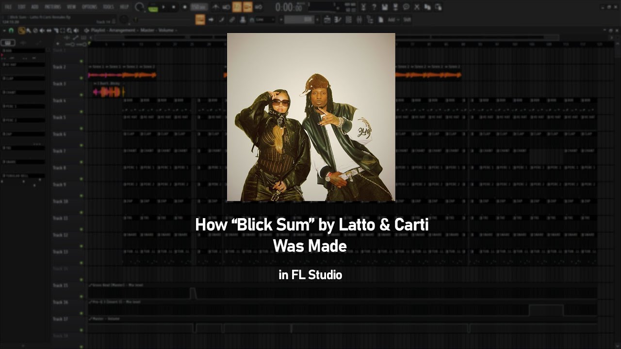This screenshot has height=349, width=621.
Task: Click the question-mark help icon
Action: 374,7
